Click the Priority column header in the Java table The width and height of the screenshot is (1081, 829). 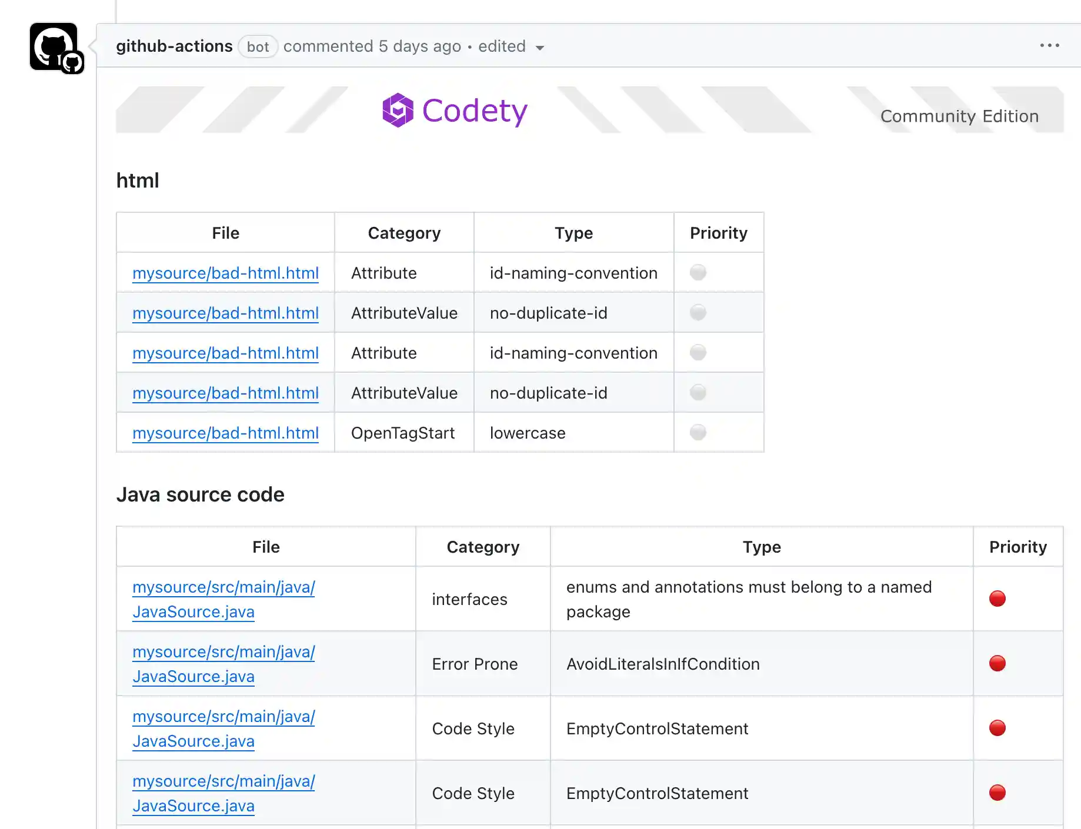click(x=1017, y=547)
